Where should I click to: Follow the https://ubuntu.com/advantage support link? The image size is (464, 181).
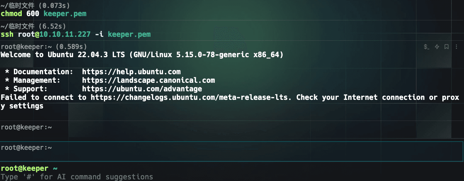[x=142, y=89]
